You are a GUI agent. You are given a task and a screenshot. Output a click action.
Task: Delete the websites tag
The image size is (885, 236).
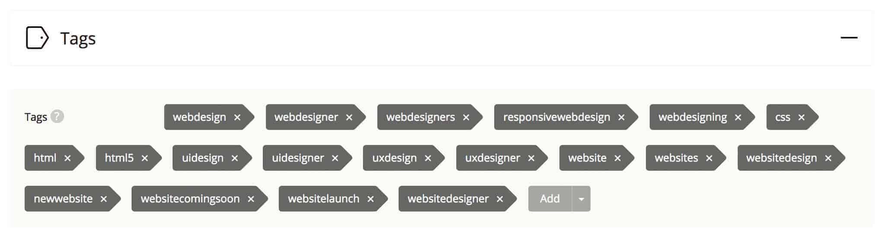[x=709, y=158]
